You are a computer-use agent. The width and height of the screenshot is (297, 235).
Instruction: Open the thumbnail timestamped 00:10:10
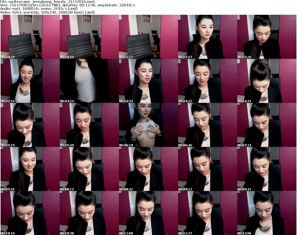tap(30, 213)
